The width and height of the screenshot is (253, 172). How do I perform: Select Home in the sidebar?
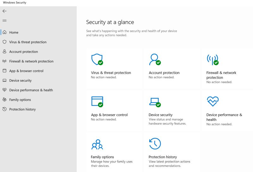(x=38, y=32)
